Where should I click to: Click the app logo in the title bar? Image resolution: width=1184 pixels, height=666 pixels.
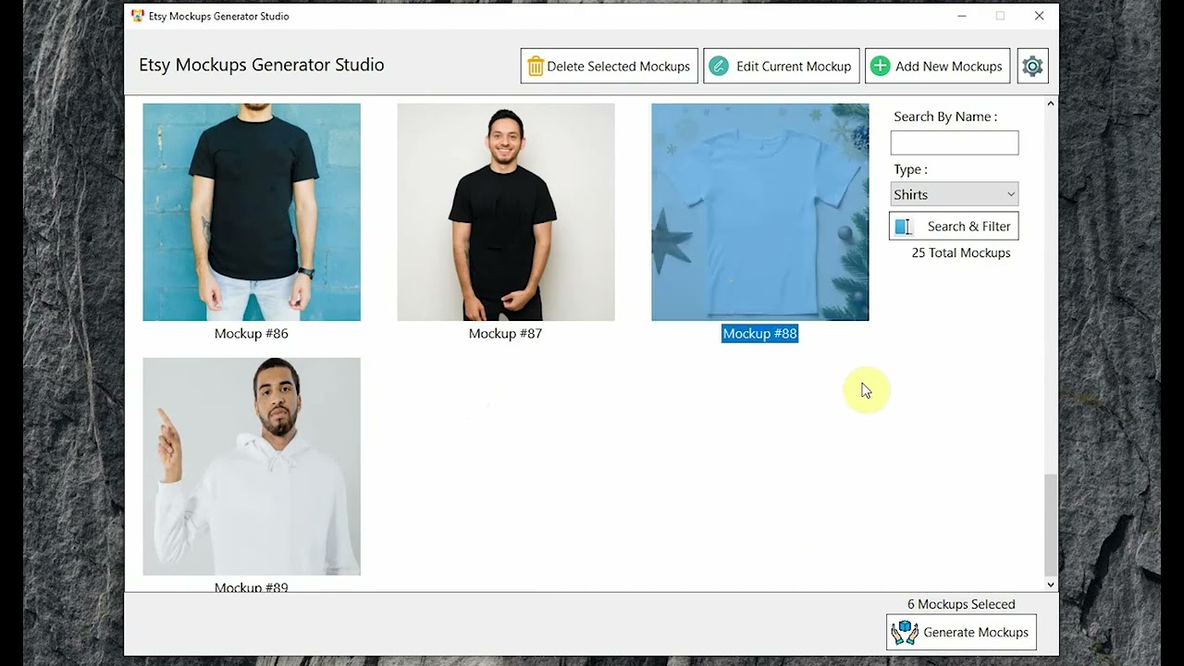point(138,16)
